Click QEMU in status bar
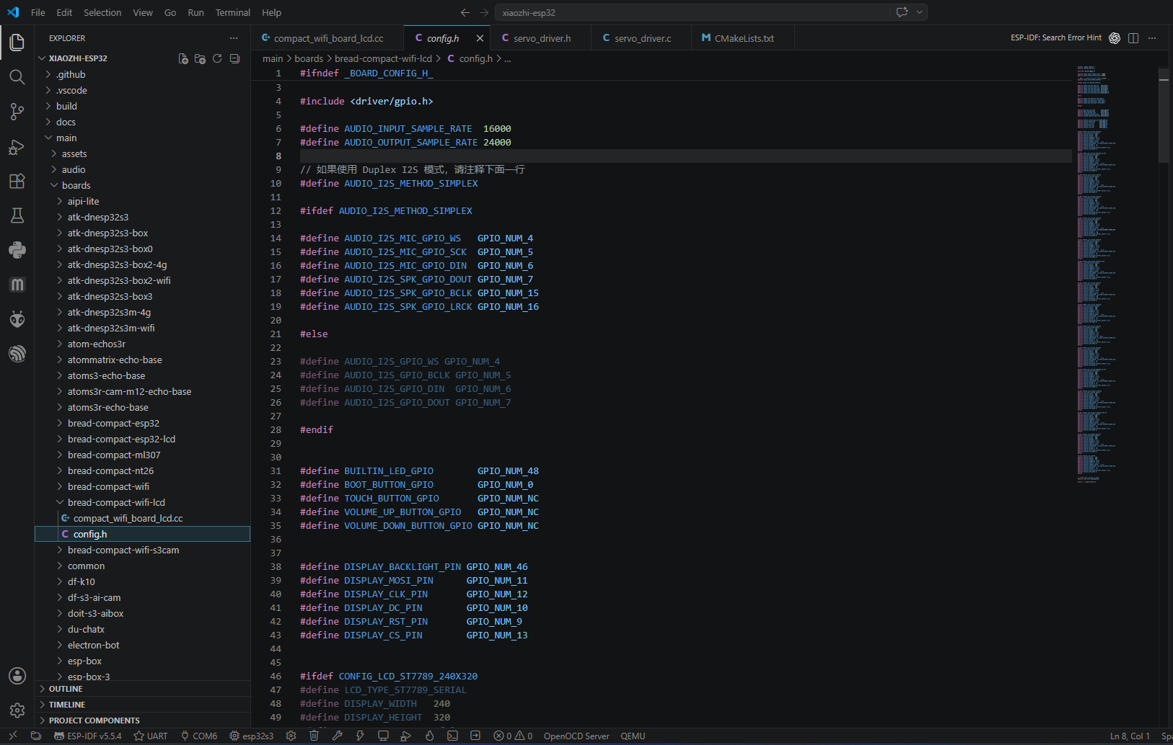The height and width of the screenshot is (745, 1173). pos(633,736)
